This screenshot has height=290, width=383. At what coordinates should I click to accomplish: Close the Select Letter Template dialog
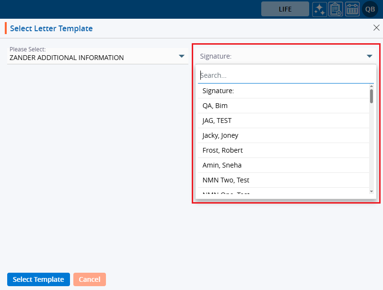point(376,28)
